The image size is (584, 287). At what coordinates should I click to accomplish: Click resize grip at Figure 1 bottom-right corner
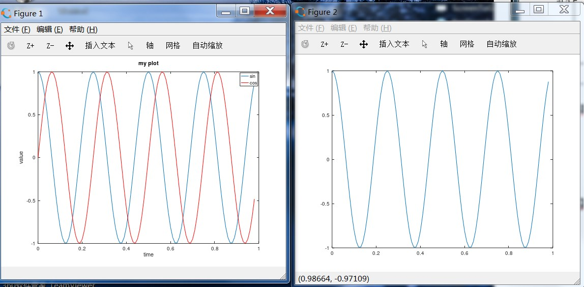283,276
